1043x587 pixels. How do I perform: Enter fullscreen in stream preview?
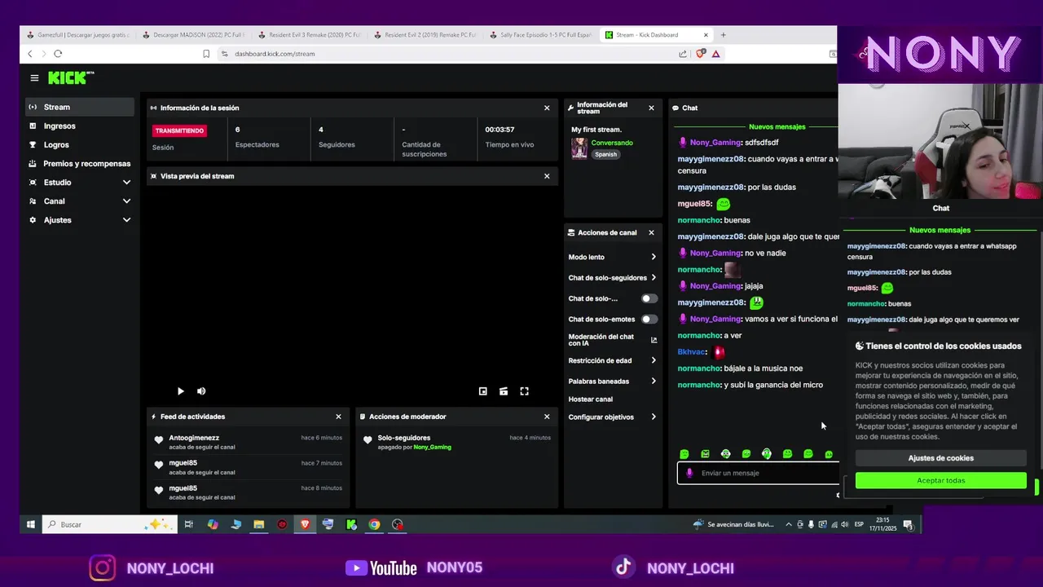click(524, 391)
